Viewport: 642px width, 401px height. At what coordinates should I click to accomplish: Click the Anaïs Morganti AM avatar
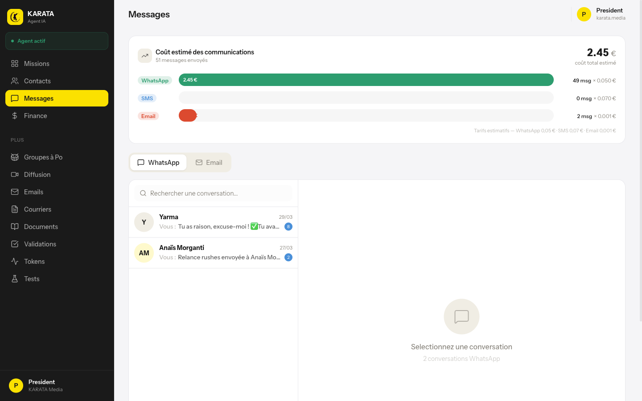144,253
